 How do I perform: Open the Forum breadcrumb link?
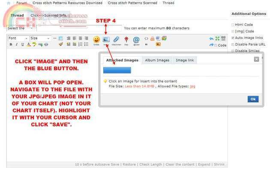pos(22,3)
